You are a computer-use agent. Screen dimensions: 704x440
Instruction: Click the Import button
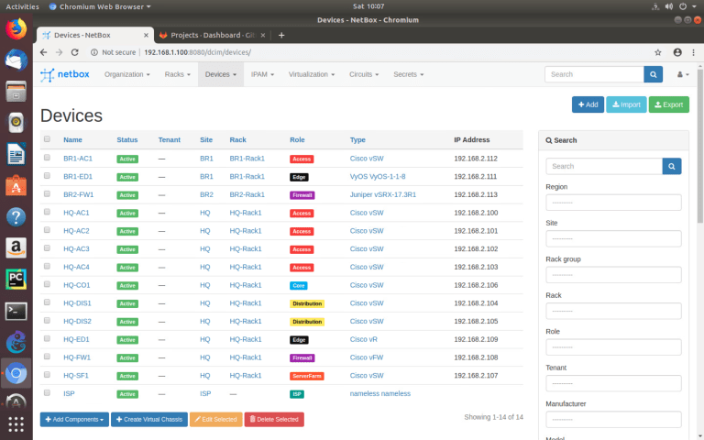click(x=626, y=104)
